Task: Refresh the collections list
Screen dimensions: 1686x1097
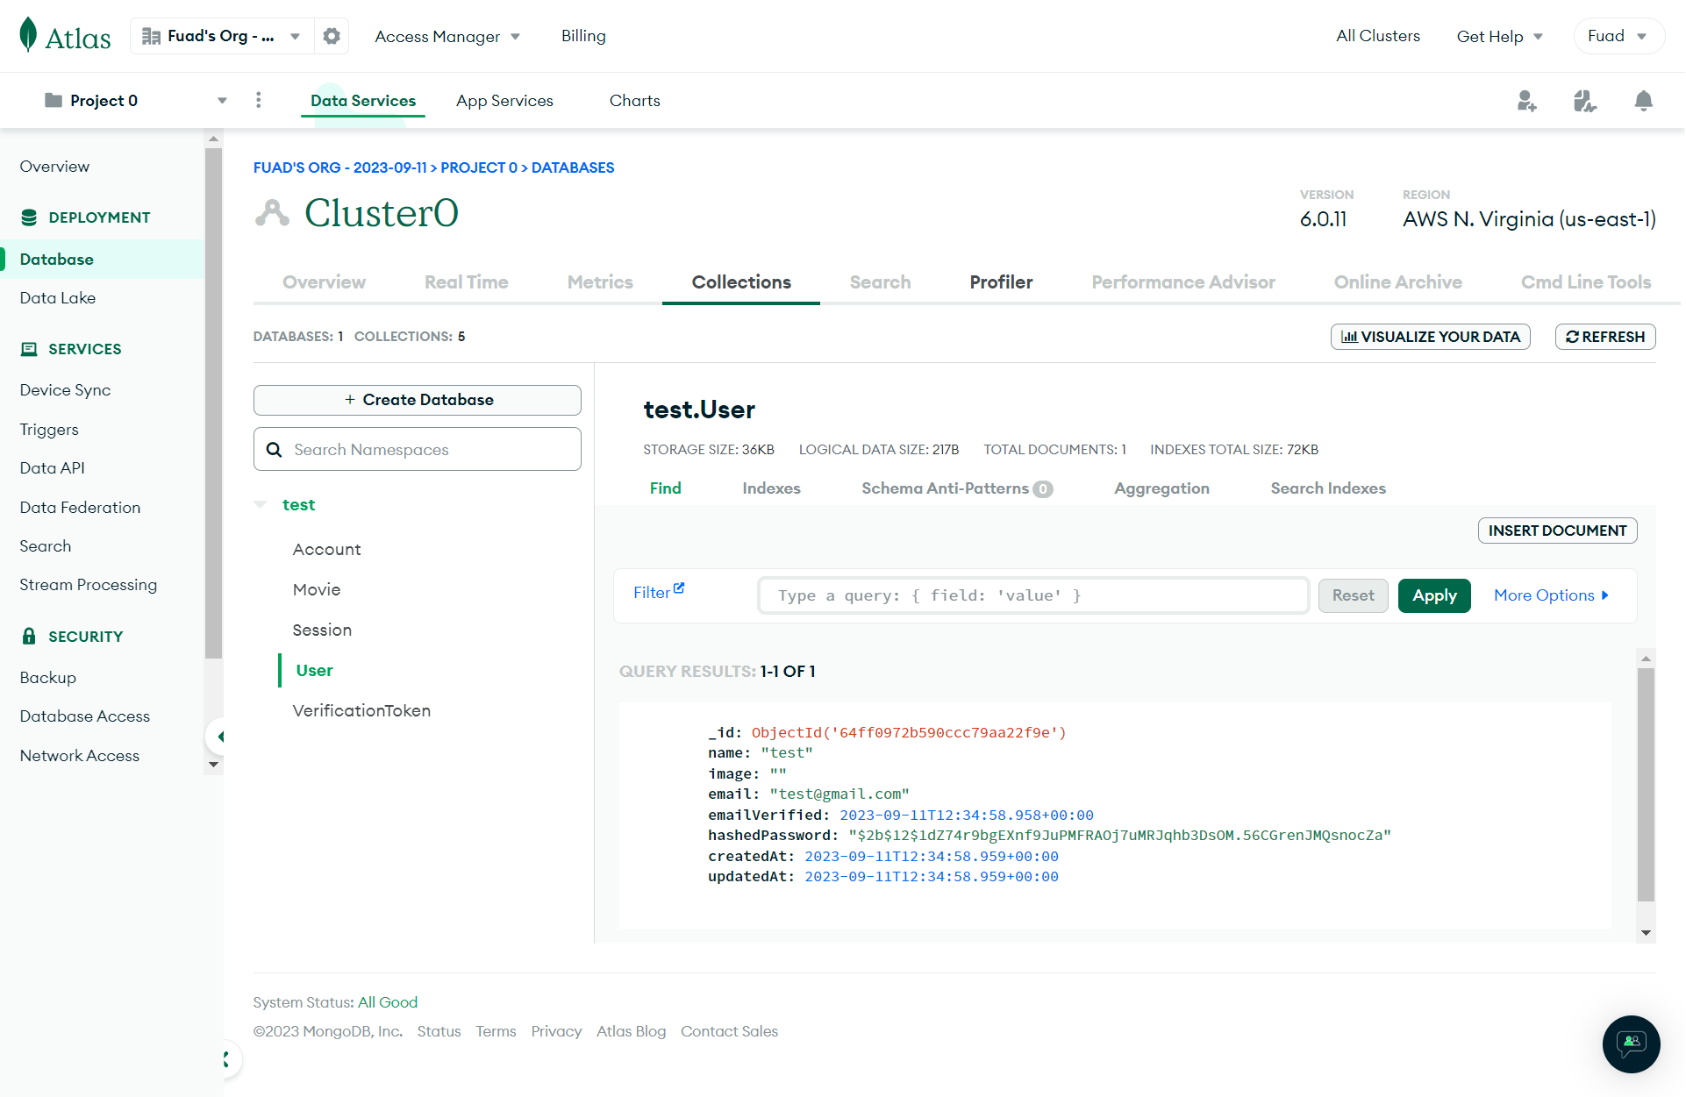Action: click(x=1605, y=337)
